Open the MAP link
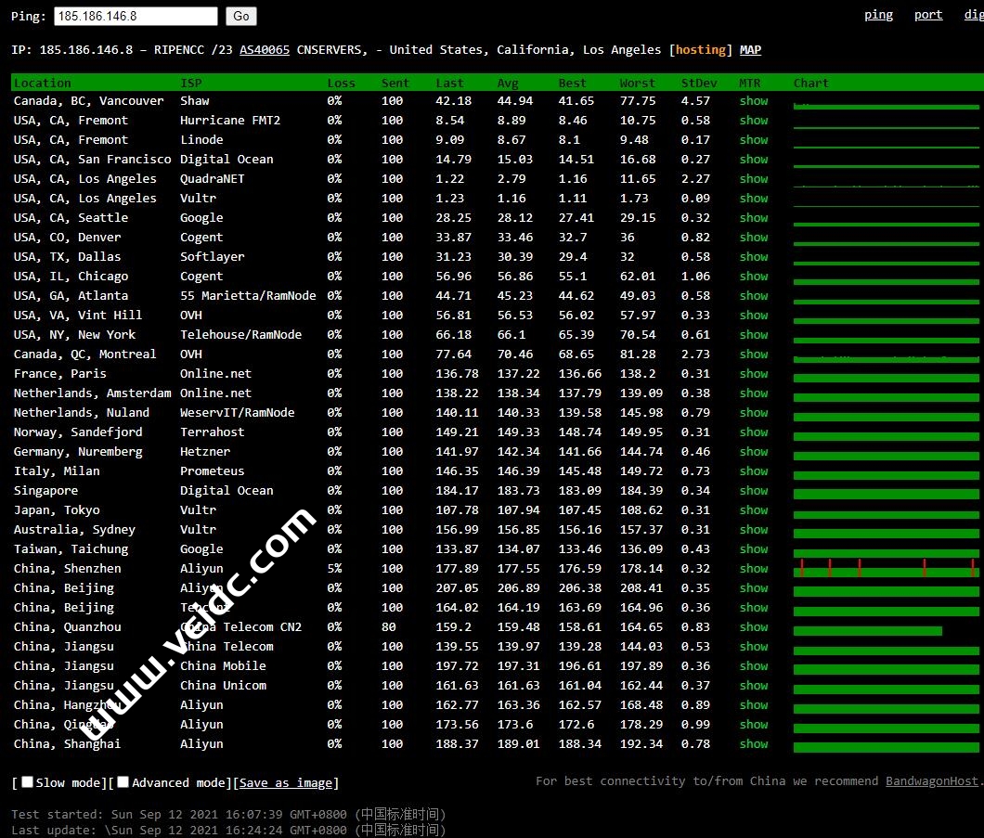Screen dimensions: 984x838 point(750,49)
